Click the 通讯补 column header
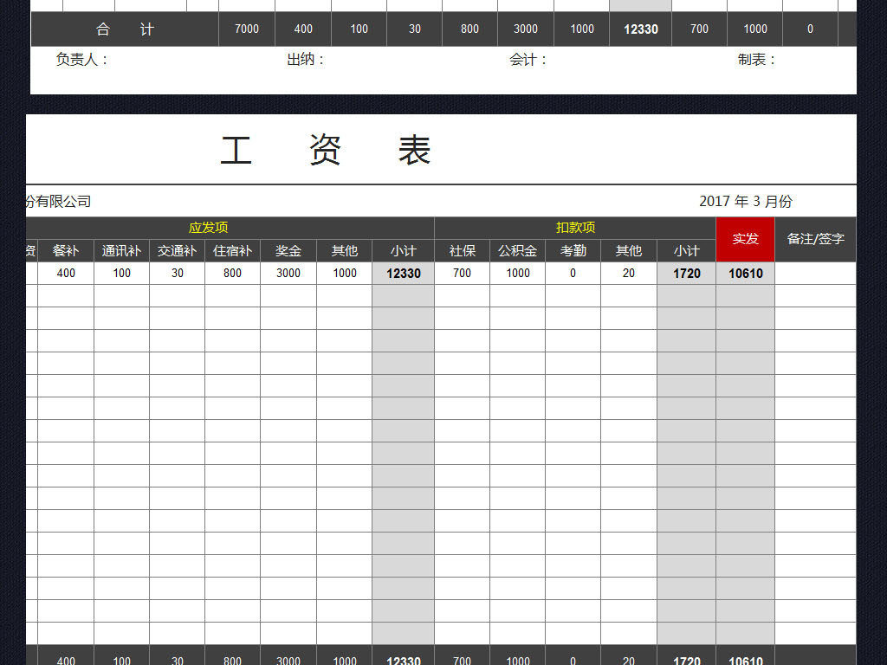 pyautogui.click(x=121, y=251)
